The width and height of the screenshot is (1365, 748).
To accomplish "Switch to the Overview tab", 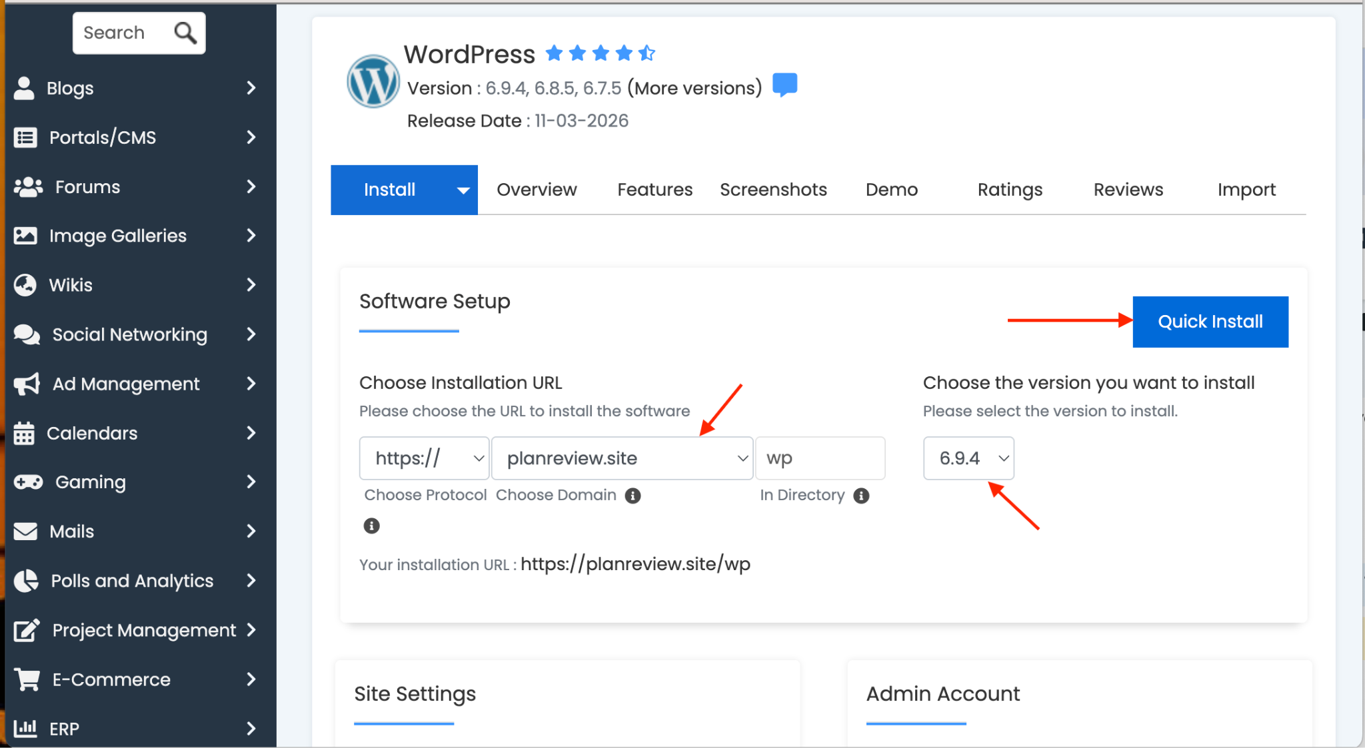I will point(537,190).
